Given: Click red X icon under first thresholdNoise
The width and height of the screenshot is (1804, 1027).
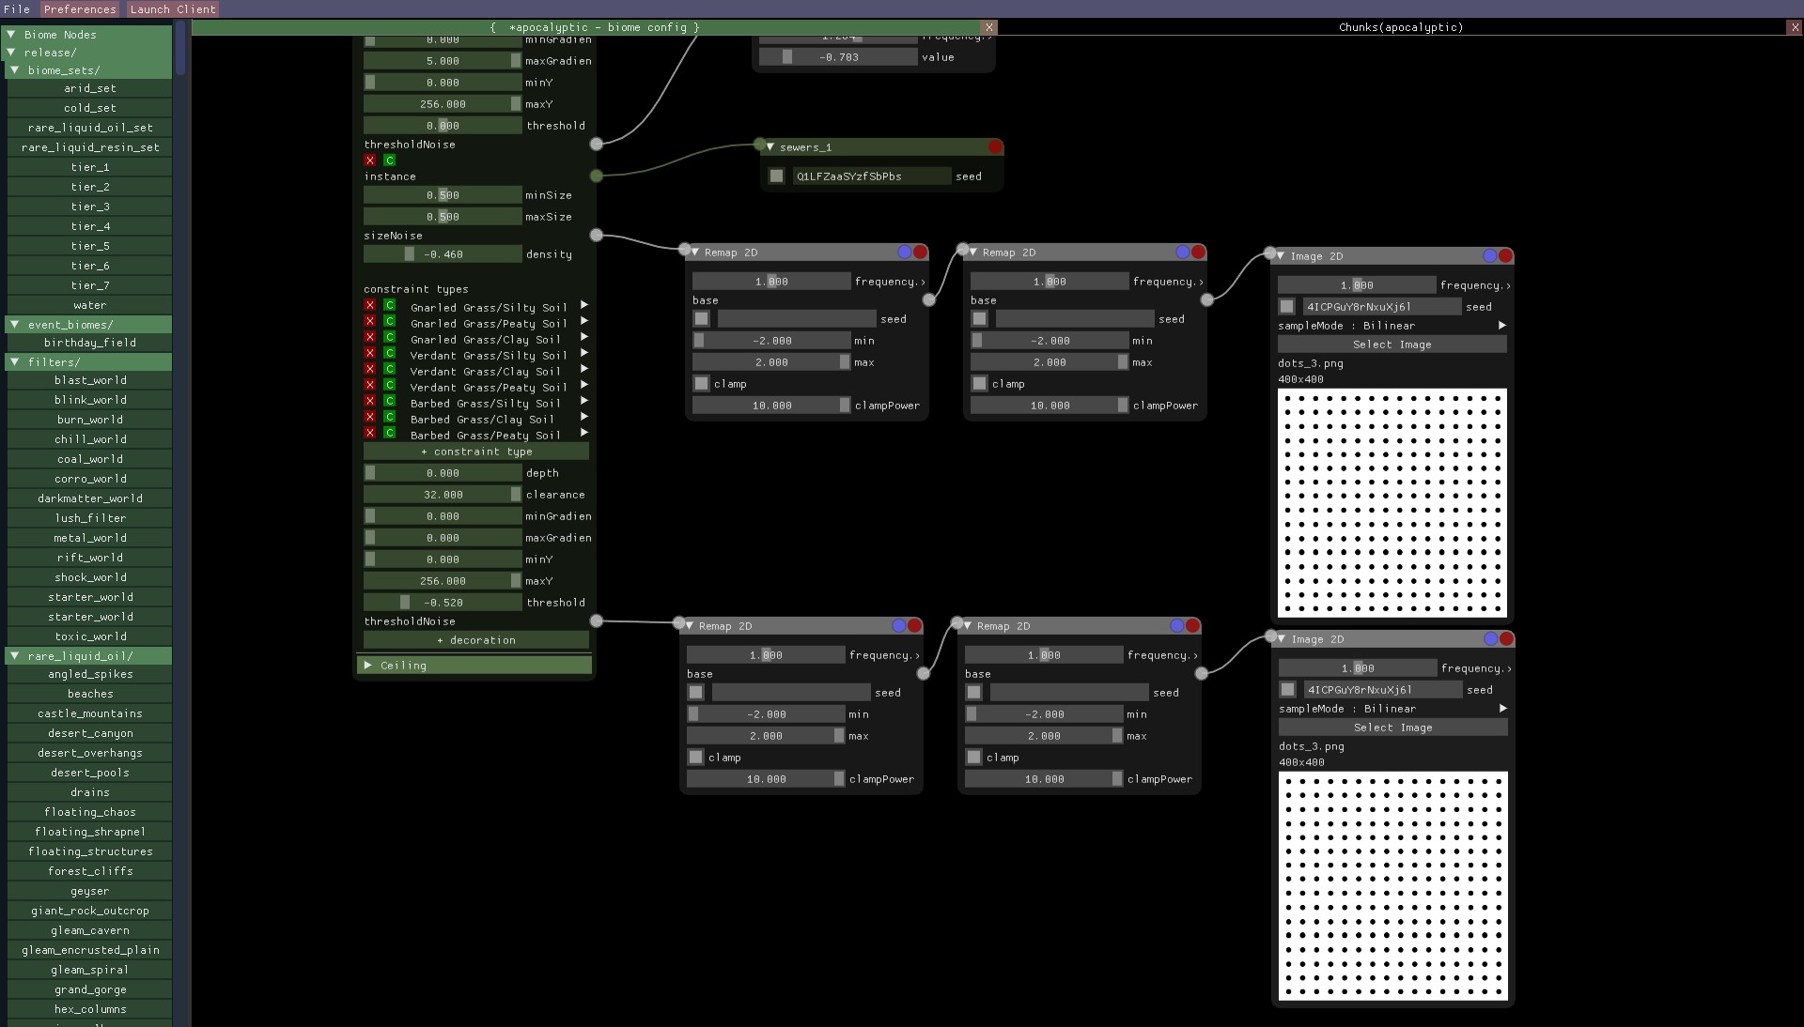Looking at the screenshot, I should coord(370,161).
